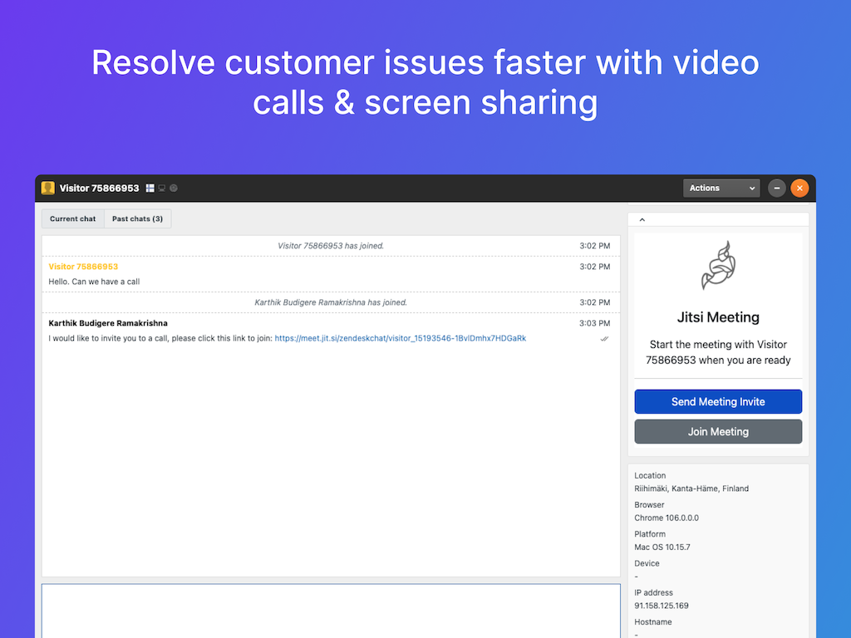Click the desktop computer device icon
Screen dimensions: 851x638
[x=161, y=189]
